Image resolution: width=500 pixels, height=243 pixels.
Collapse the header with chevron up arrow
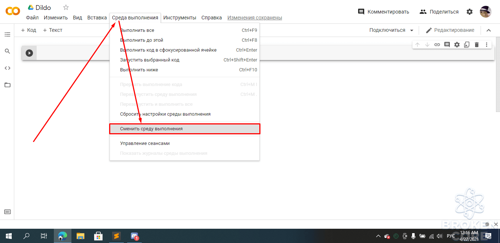(489, 30)
